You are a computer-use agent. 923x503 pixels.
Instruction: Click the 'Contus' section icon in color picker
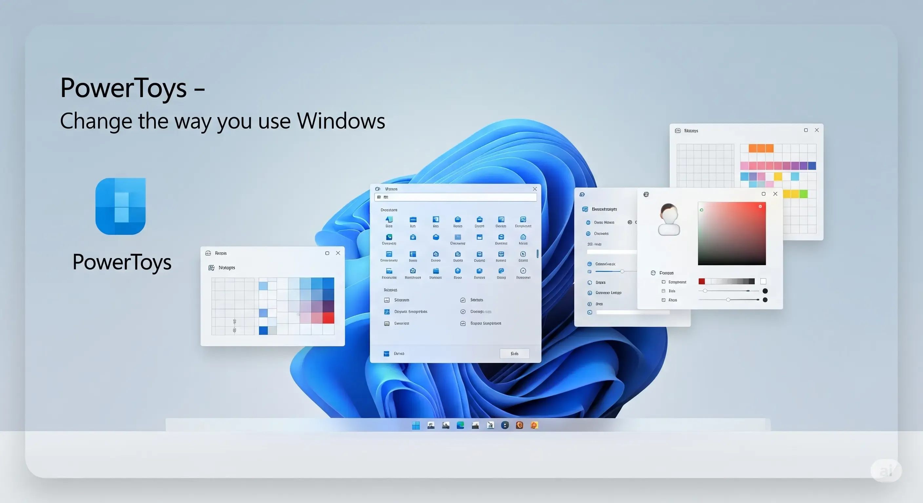coord(653,273)
